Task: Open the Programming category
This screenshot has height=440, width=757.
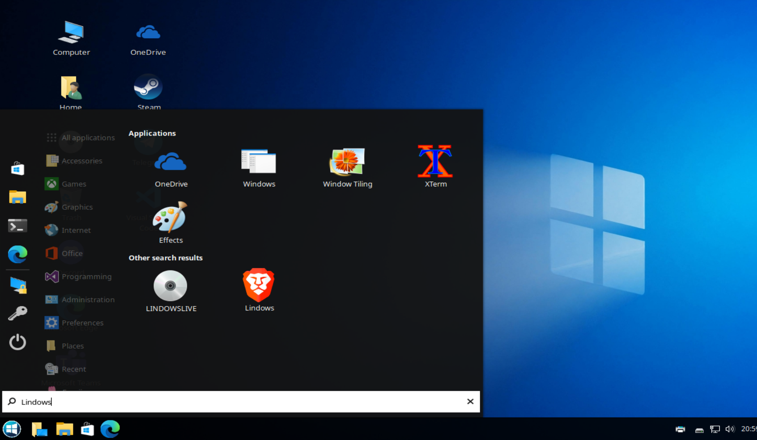Action: pyautogui.click(x=79, y=277)
